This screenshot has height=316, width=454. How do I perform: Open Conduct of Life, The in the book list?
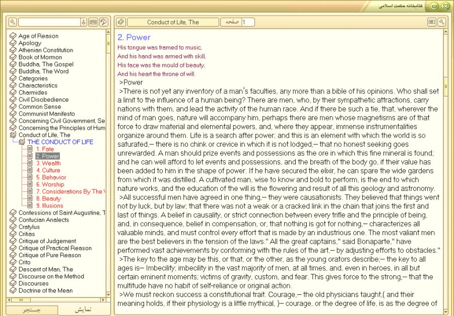(x=44, y=135)
